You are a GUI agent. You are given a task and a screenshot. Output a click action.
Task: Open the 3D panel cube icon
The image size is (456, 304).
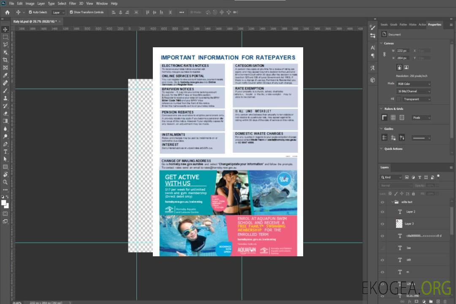tap(373, 80)
